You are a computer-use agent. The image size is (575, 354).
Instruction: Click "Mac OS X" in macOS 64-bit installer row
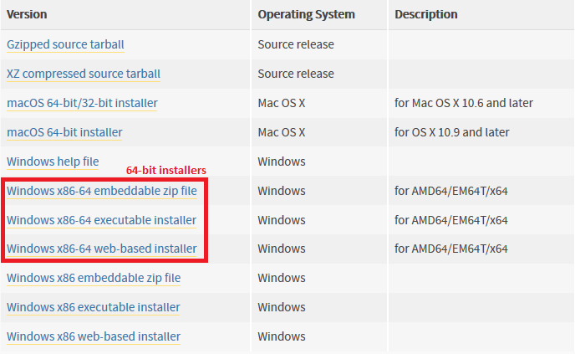click(282, 132)
